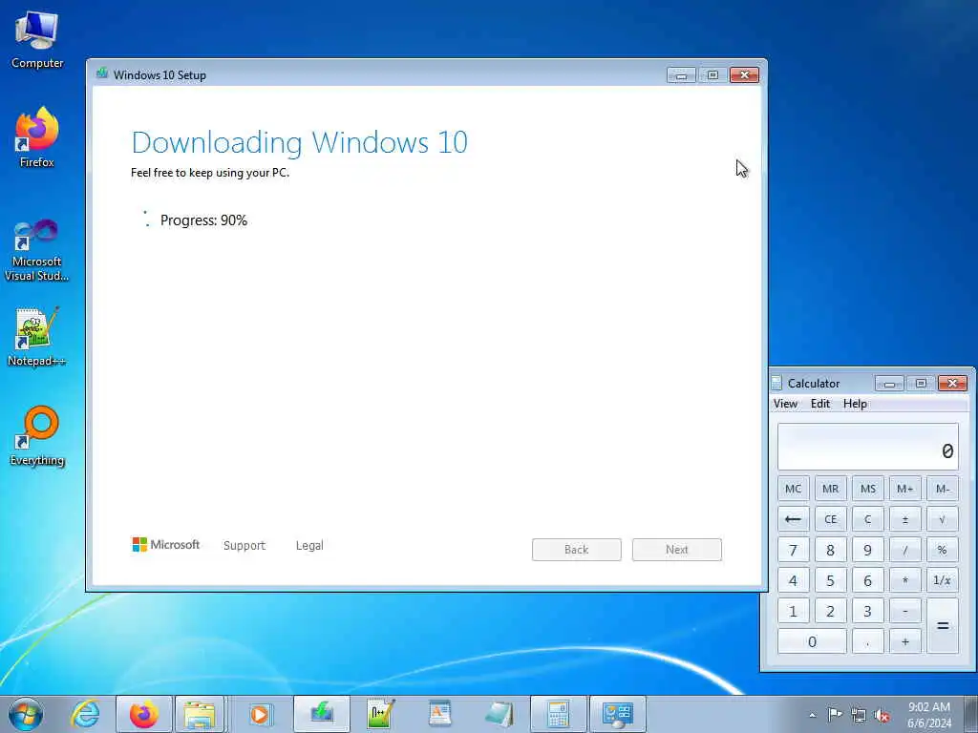The width and height of the screenshot is (978, 733).
Task: Open the taskbar clock showing 9:02 AM
Action: [x=929, y=715]
